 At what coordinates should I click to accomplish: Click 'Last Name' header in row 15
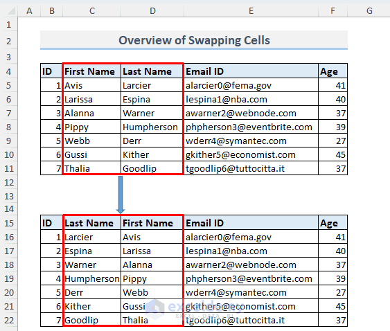point(91,223)
